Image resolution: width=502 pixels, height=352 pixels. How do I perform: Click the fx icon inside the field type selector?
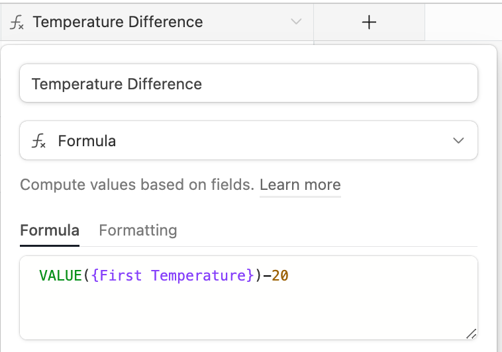tap(38, 141)
